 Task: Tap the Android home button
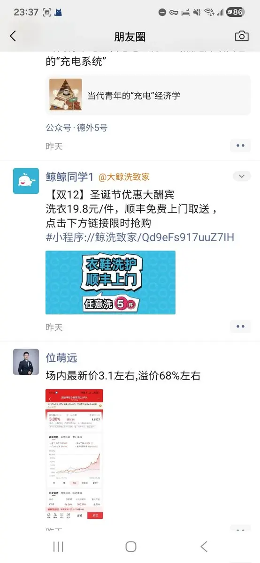coord(131,546)
